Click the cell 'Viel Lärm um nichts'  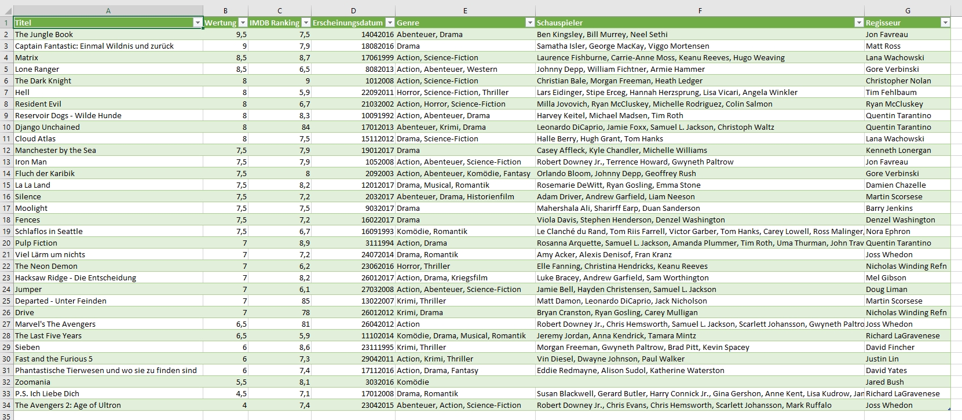(x=108, y=254)
